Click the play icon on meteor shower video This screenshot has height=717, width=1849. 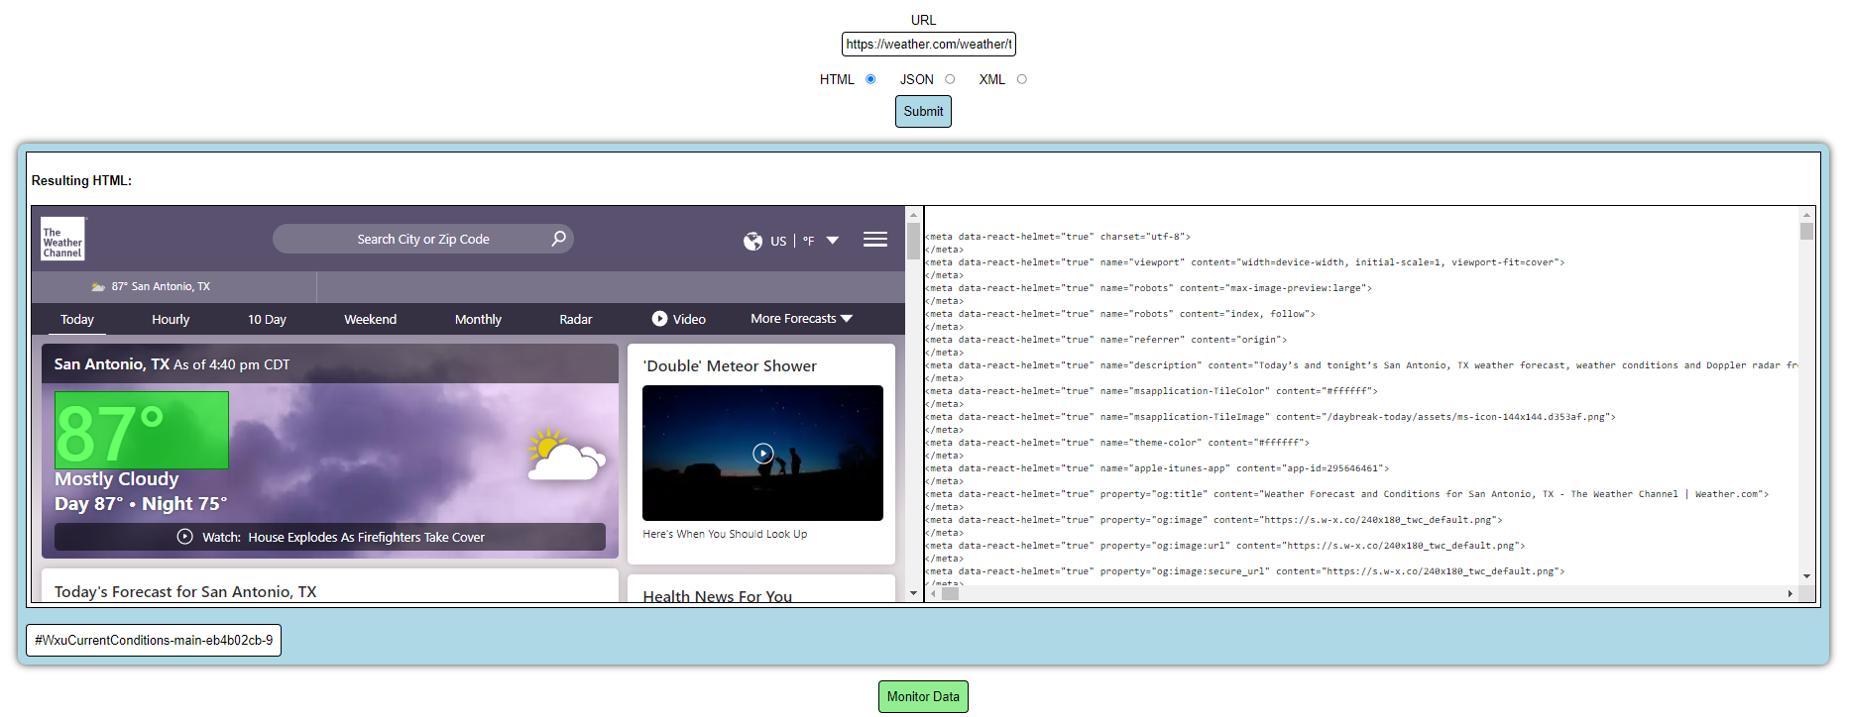coord(762,454)
